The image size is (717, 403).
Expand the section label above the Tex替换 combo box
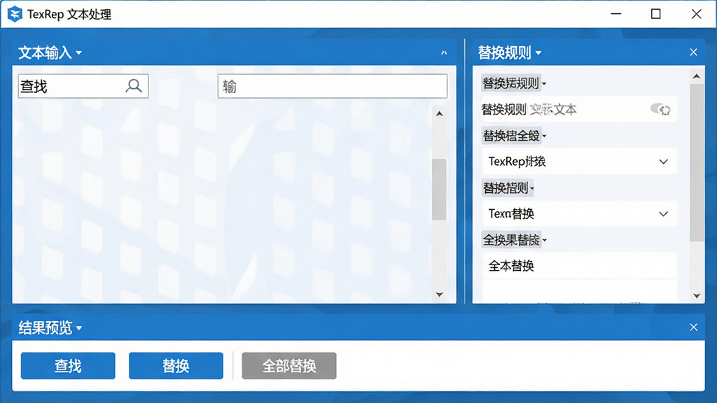508,188
